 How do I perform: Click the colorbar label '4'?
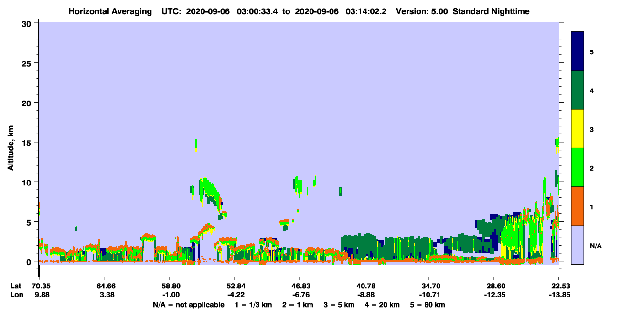tap(592, 90)
